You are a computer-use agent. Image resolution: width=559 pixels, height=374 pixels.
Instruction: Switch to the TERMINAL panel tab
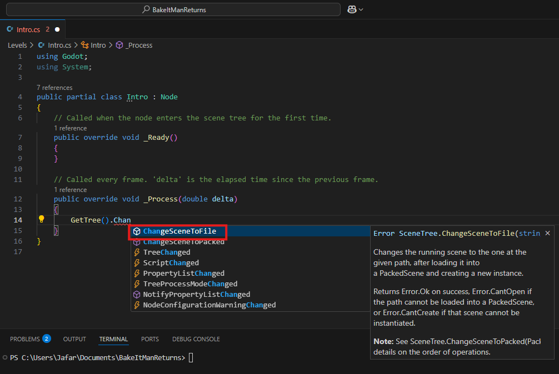tap(113, 339)
